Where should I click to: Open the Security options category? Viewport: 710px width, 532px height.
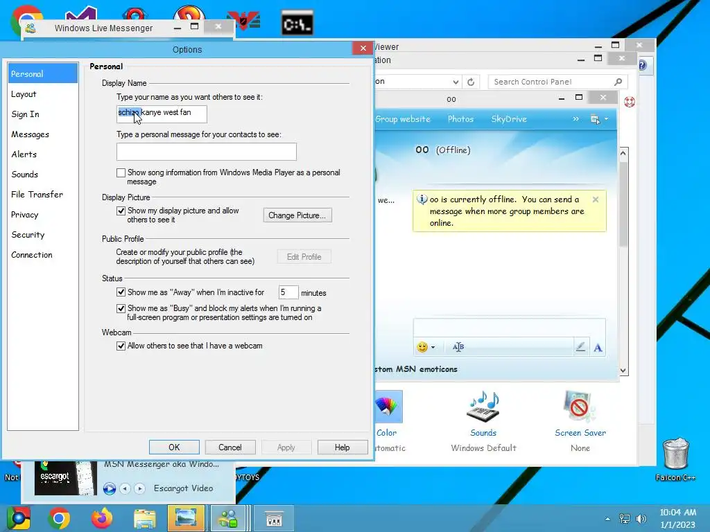[x=28, y=234]
